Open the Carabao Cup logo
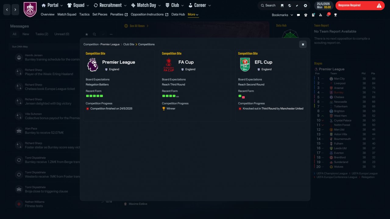 (245, 65)
